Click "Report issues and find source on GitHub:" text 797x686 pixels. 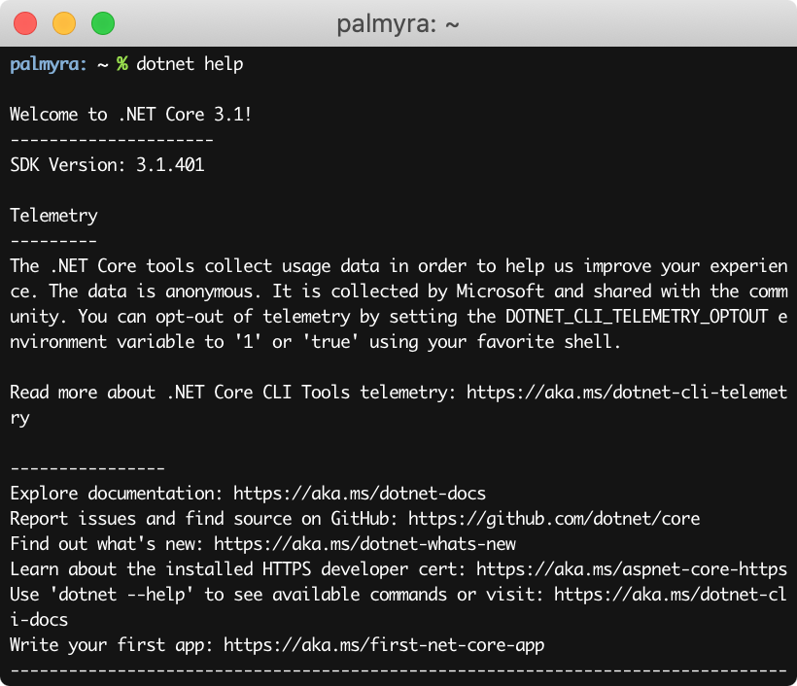(204, 519)
